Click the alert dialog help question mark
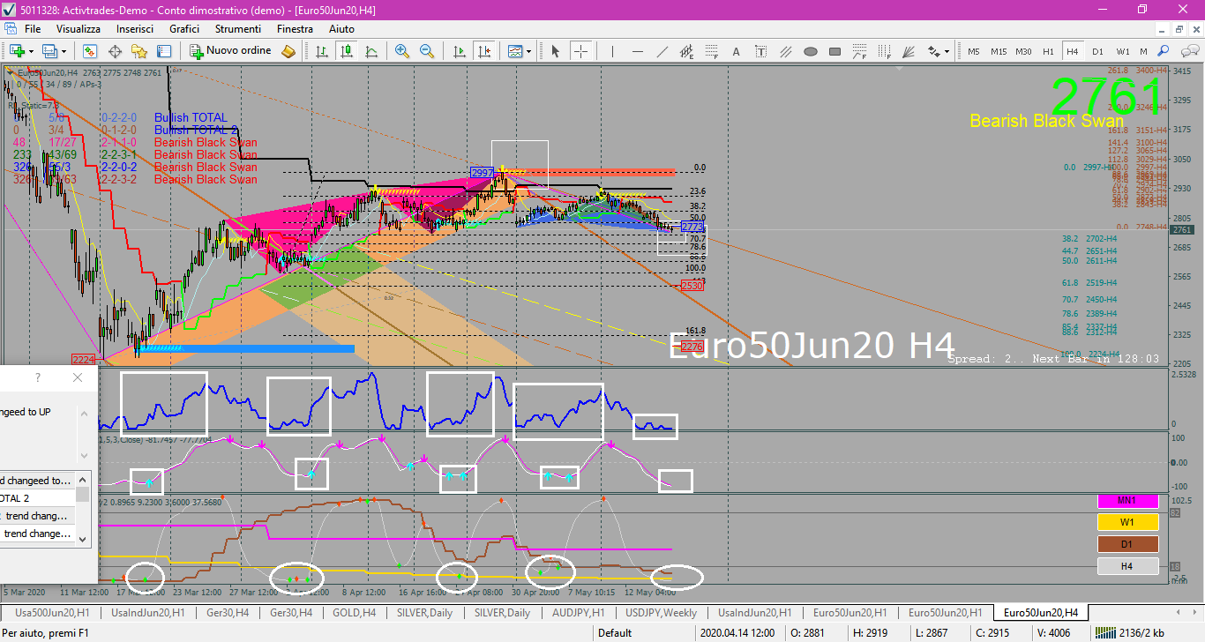 [x=37, y=377]
